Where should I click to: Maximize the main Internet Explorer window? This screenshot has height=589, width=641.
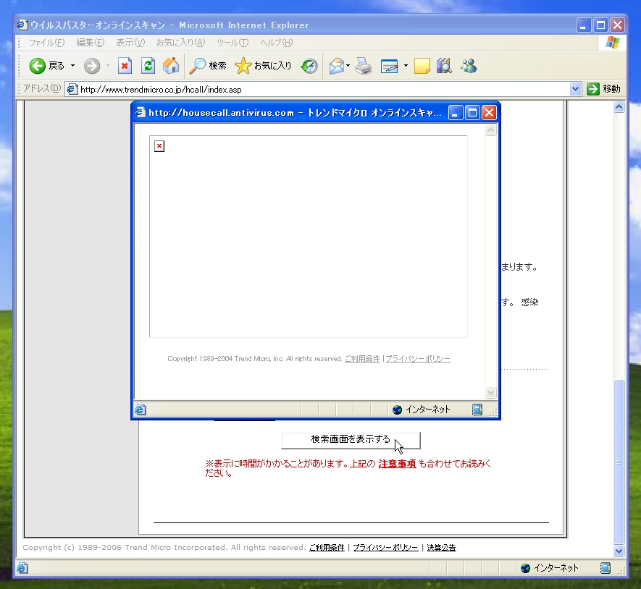tap(600, 25)
